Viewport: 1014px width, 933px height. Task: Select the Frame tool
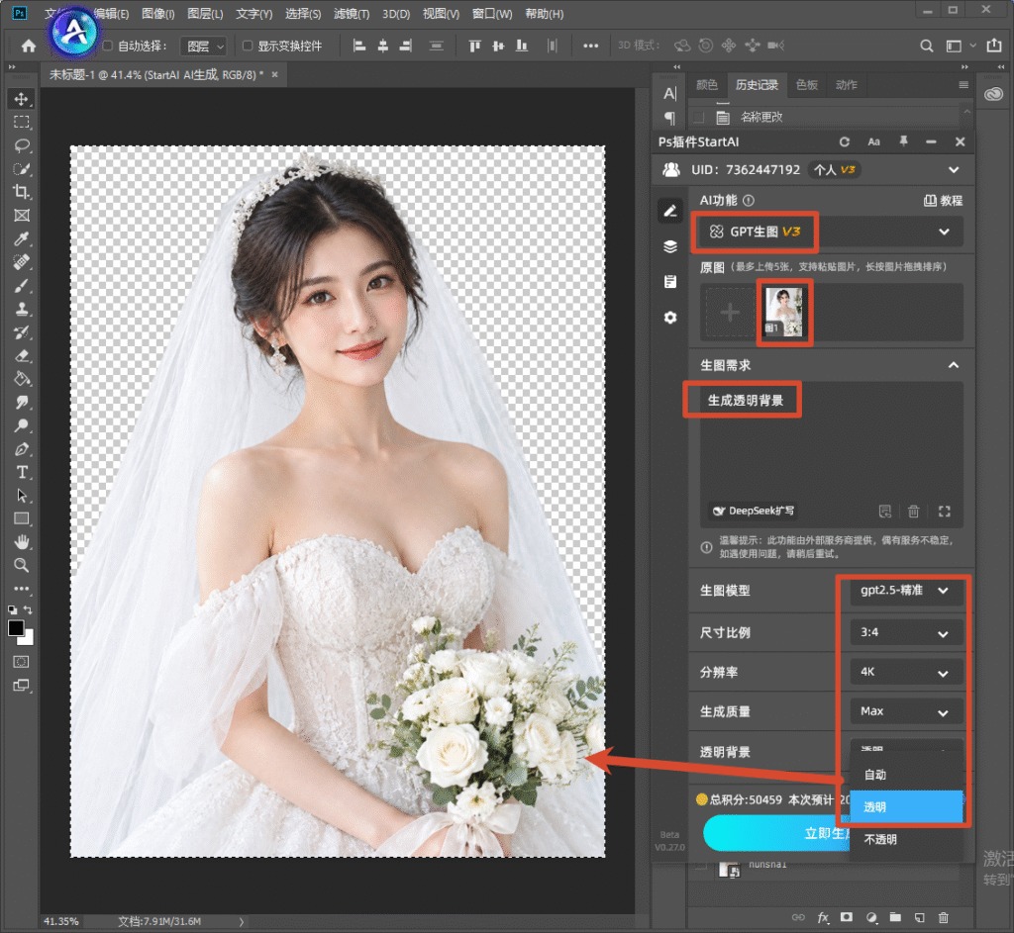tap(22, 215)
